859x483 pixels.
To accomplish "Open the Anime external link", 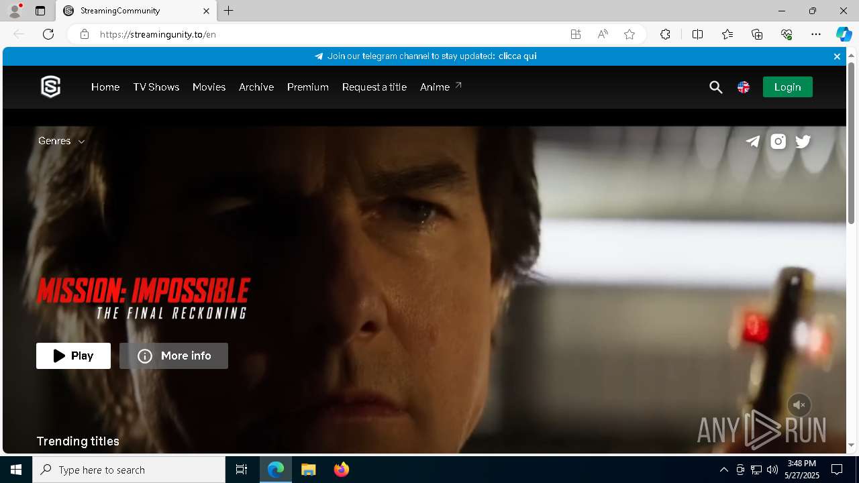I will pos(441,87).
